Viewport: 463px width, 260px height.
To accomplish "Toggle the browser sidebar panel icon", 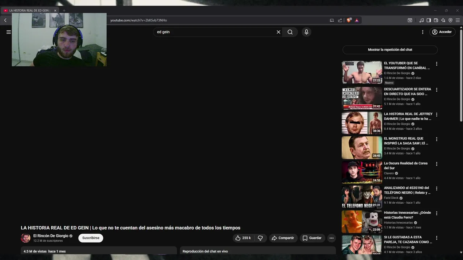I will pyautogui.click(x=429, y=20).
